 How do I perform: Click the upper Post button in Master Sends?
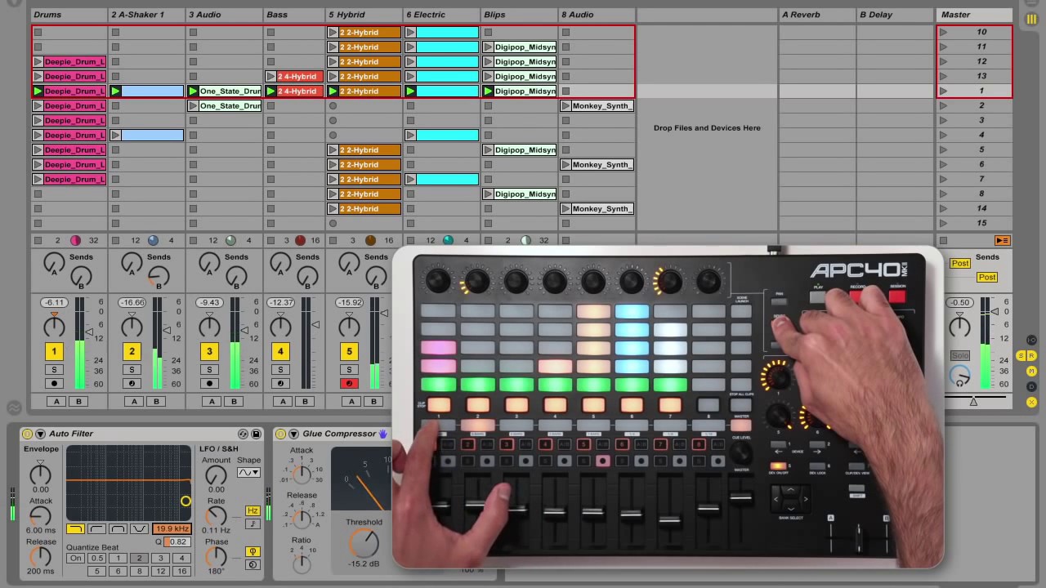tap(960, 263)
